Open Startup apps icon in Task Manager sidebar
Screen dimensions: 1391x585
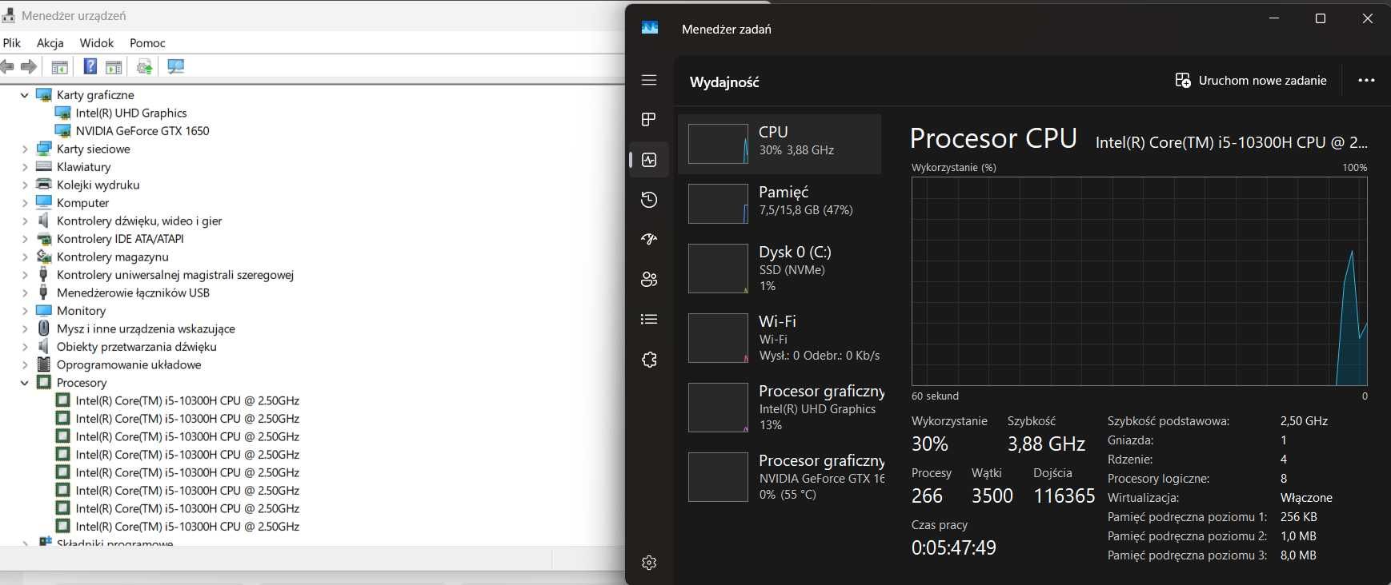click(649, 239)
